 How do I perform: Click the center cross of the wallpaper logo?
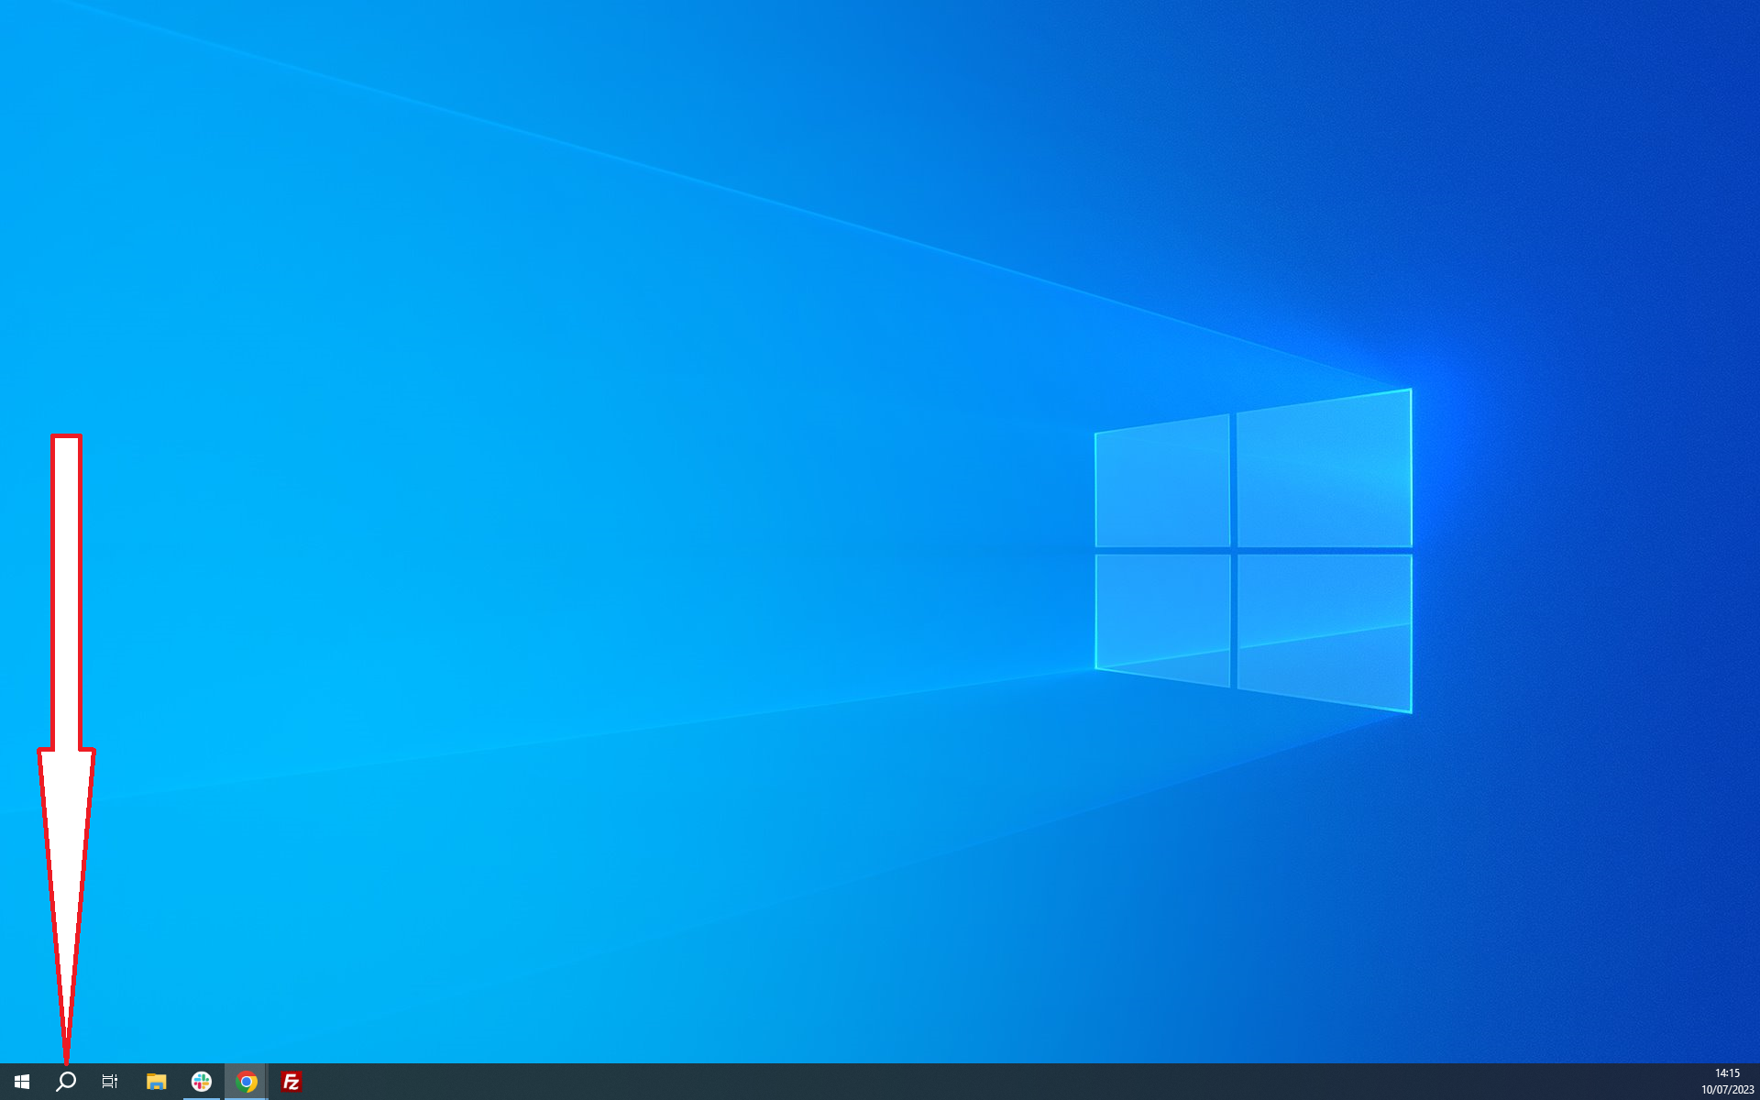[1233, 550]
